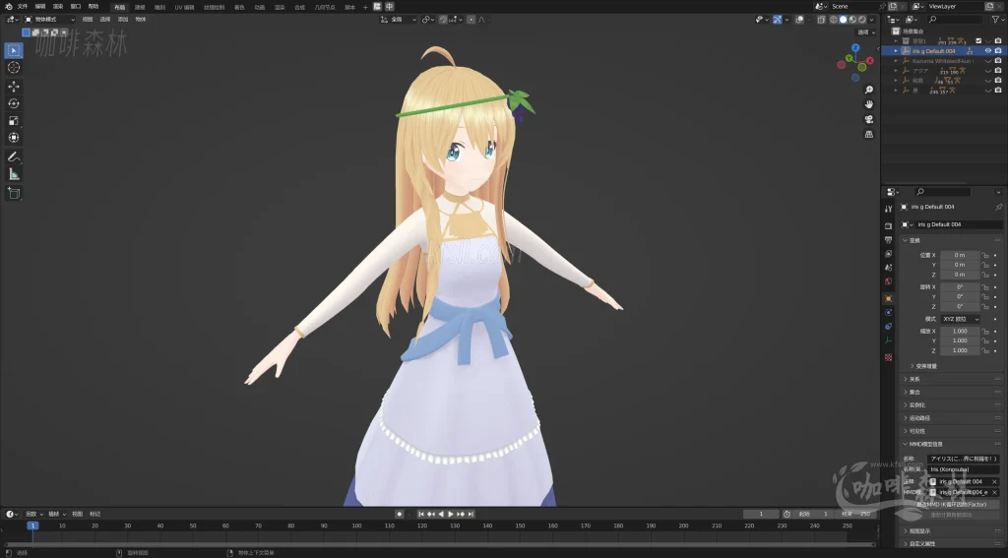The image size is (1008, 558).
Task: Open the object mode dropdown
Action: pos(49,20)
